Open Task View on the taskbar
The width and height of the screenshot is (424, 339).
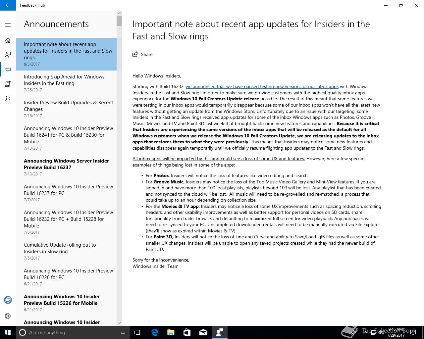138,332
